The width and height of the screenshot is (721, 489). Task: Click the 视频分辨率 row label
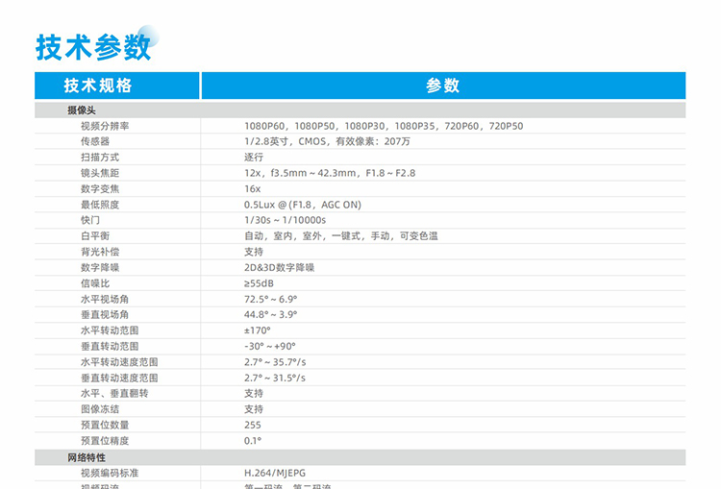[x=105, y=126]
